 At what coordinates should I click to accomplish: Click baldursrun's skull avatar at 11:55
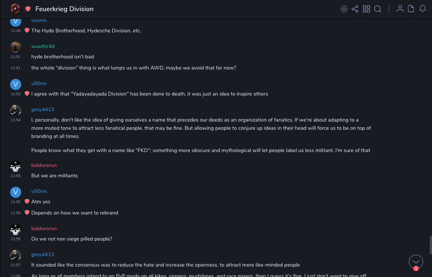click(15, 166)
